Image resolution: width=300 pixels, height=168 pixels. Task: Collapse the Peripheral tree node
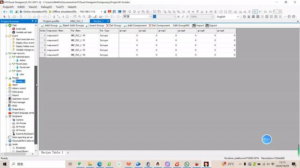[x=6, y=116]
